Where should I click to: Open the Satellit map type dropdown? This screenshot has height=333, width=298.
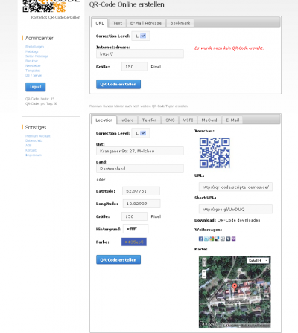[259, 261]
